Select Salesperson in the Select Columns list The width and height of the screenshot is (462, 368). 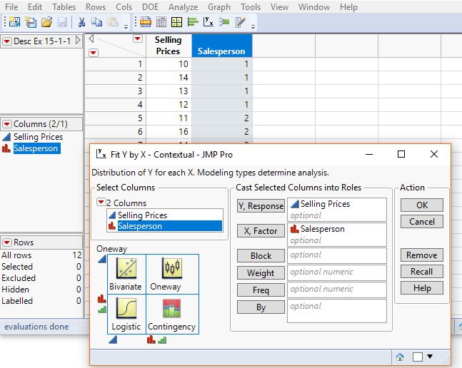165,226
